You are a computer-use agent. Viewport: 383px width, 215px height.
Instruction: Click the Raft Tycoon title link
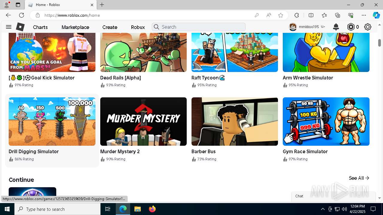coord(208,78)
